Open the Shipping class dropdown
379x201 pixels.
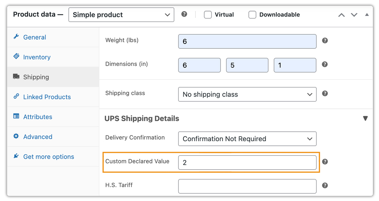[x=247, y=94]
